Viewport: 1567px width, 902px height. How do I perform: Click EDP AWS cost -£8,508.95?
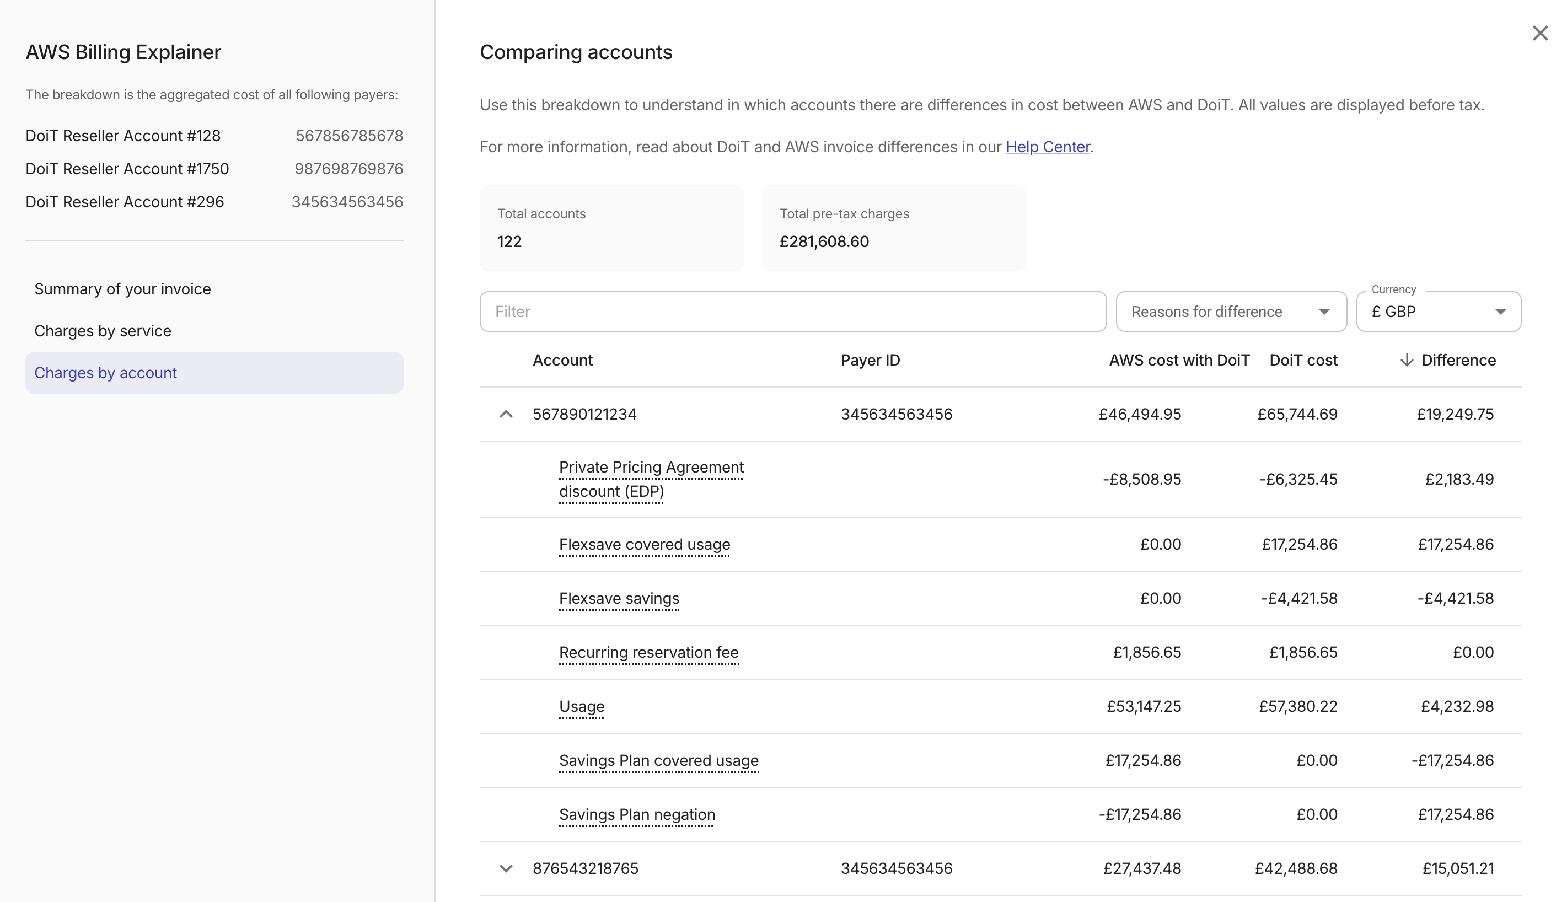(x=1141, y=479)
